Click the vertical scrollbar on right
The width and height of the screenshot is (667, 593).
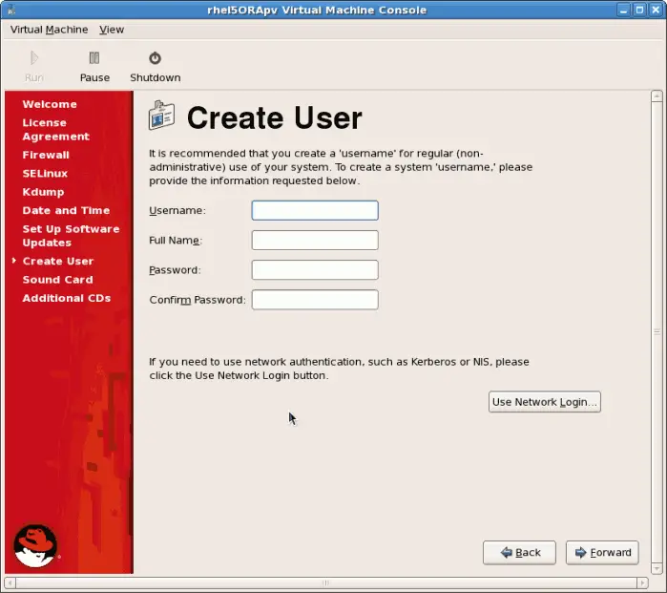click(657, 331)
